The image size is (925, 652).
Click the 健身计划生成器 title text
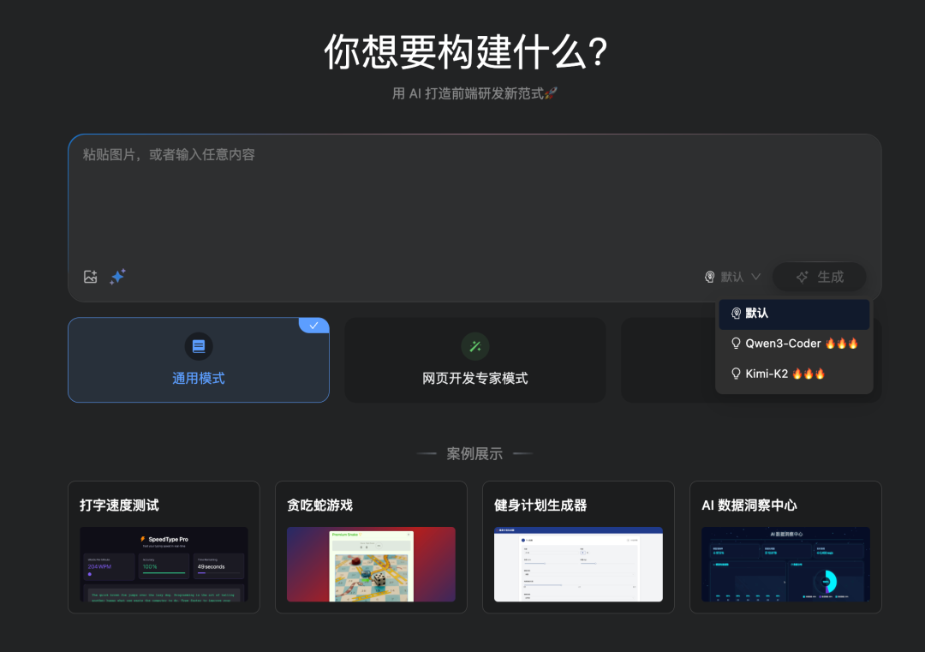pyautogui.click(x=540, y=505)
